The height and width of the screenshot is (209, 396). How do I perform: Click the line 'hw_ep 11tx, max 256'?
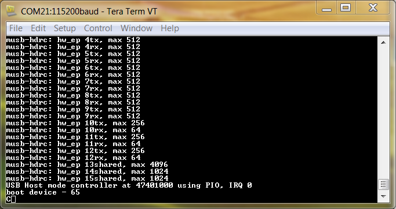(75, 137)
